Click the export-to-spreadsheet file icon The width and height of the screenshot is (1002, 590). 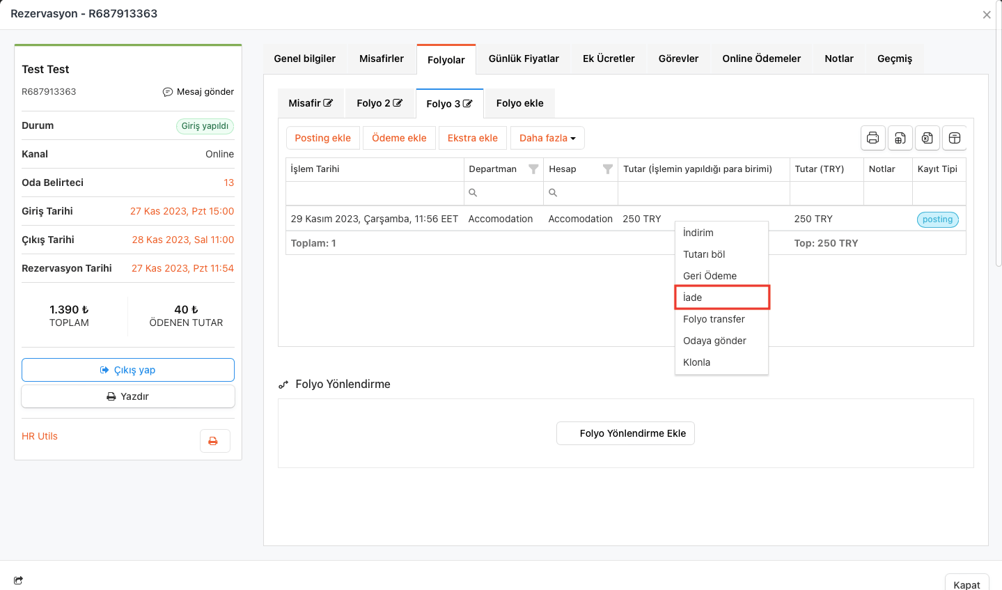pyautogui.click(x=900, y=138)
